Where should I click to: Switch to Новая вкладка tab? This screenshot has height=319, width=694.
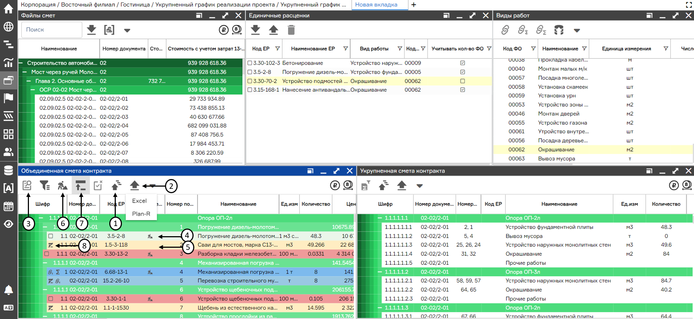[376, 5]
